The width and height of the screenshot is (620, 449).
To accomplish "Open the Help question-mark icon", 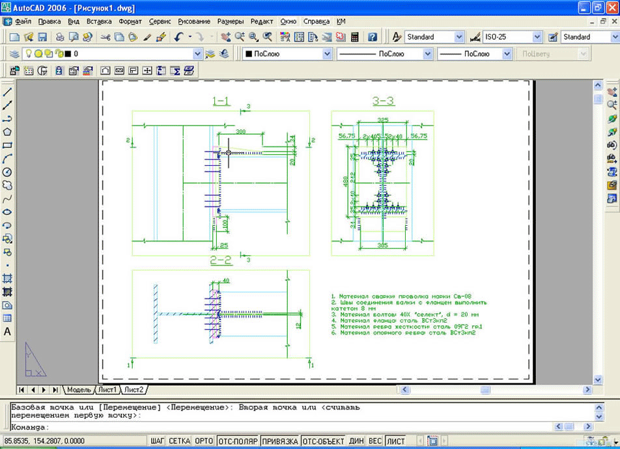I will click(x=372, y=37).
